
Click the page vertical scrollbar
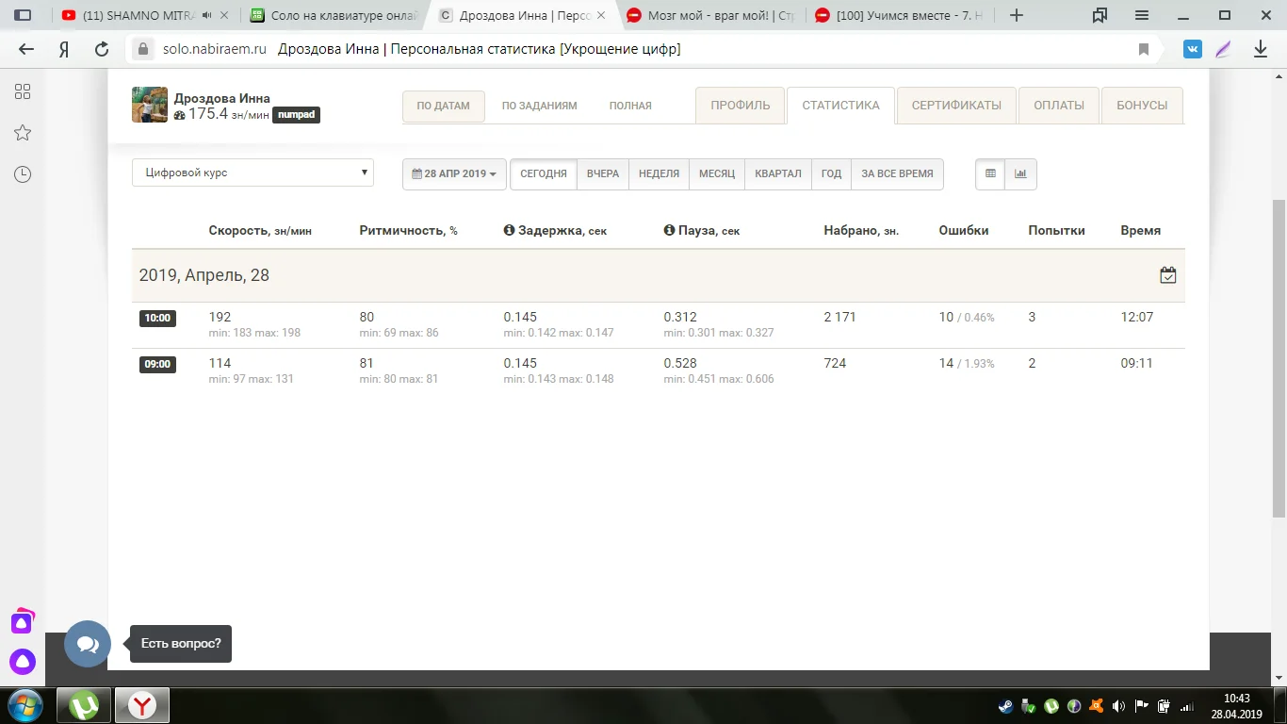point(1279,358)
